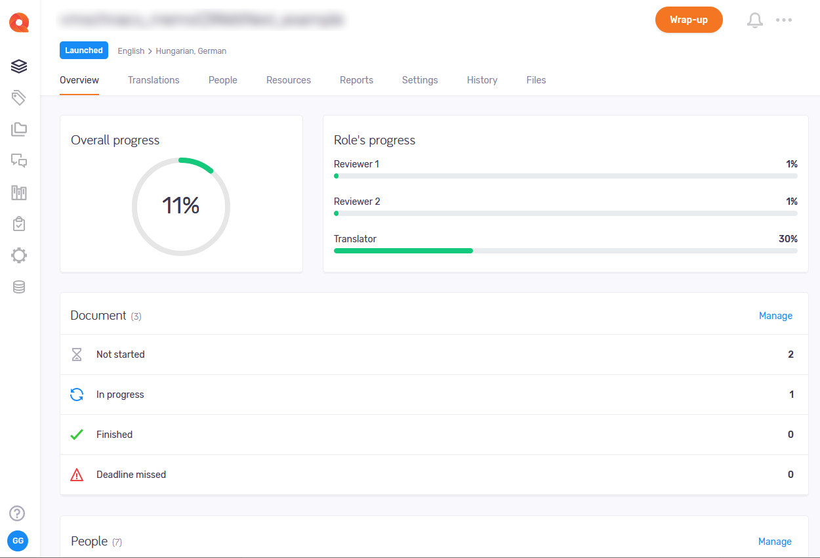Viewport: 820px width, 558px height.
Task: Open the notifications bell
Action: (755, 20)
